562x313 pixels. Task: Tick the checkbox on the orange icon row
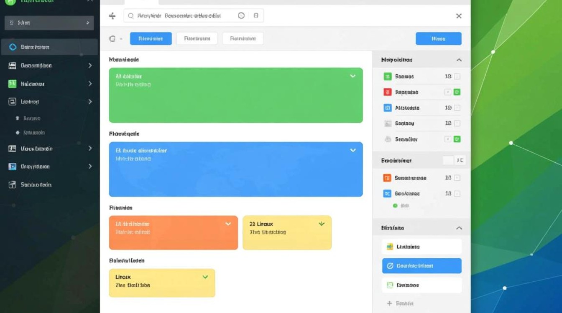tap(457, 178)
